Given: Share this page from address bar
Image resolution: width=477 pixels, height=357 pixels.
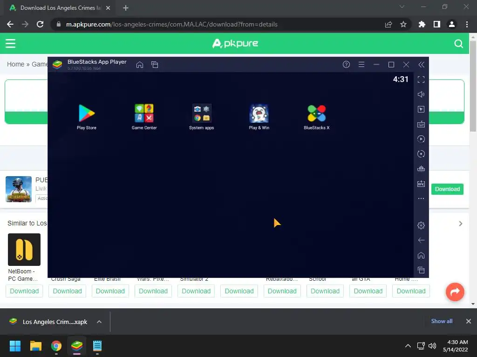Looking at the screenshot, I should pos(388,24).
